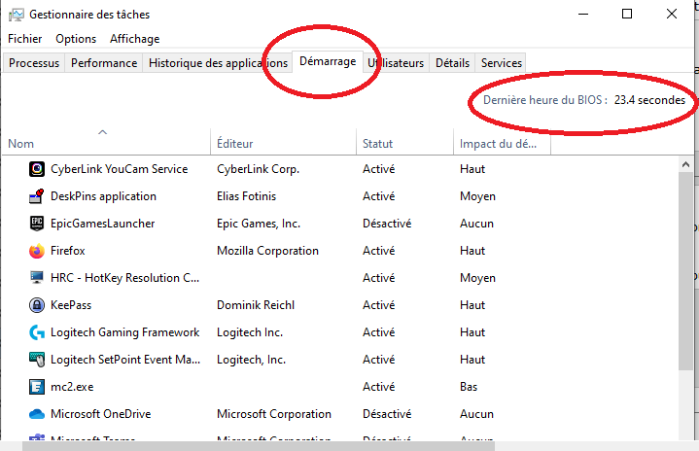Click the Dominik Reichl publisher cell

[x=256, y=305]
